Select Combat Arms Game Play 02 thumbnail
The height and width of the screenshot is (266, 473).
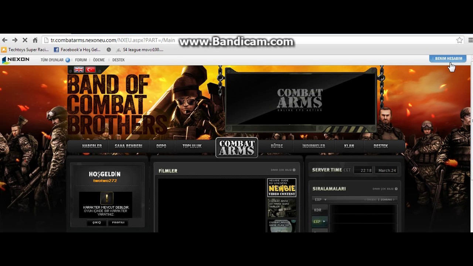point(282,226)
